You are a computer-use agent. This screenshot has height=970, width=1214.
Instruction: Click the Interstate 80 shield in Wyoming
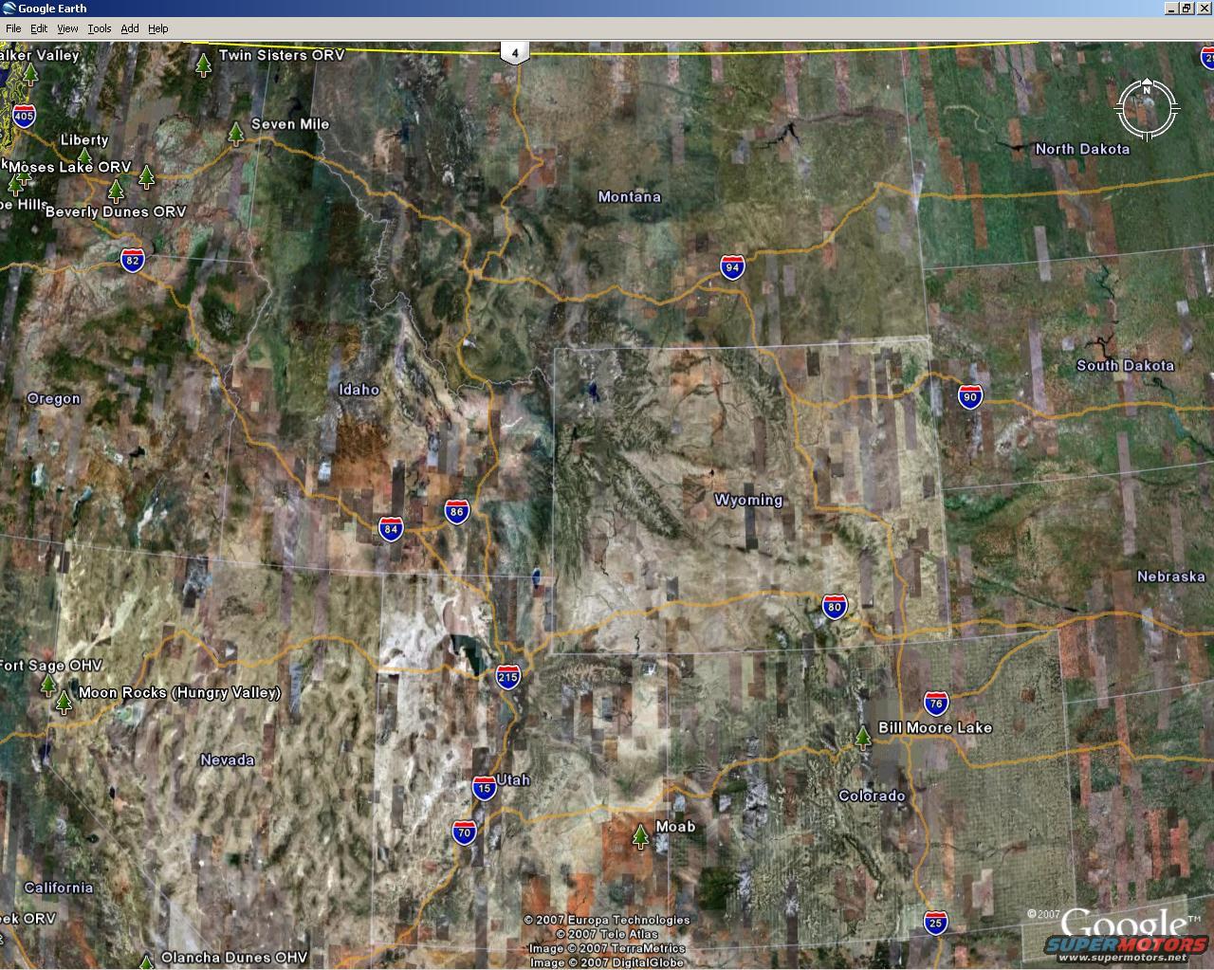tap(835, 607)
